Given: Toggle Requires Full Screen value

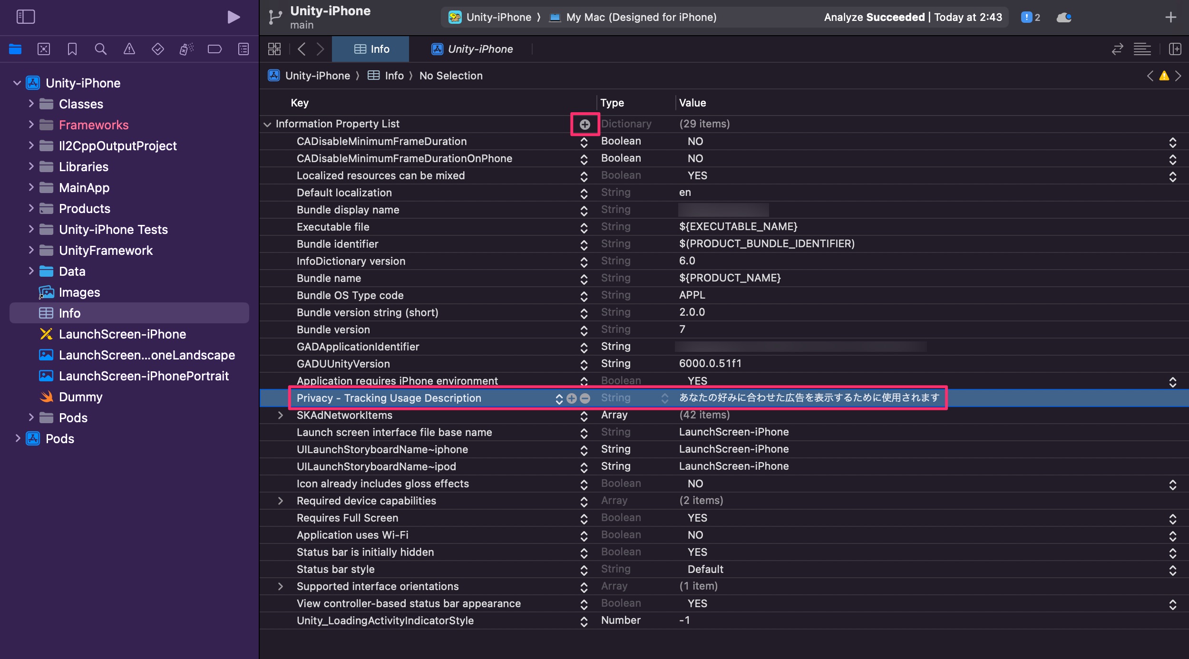Looking at the screenshot, I should coord(1173,519).
